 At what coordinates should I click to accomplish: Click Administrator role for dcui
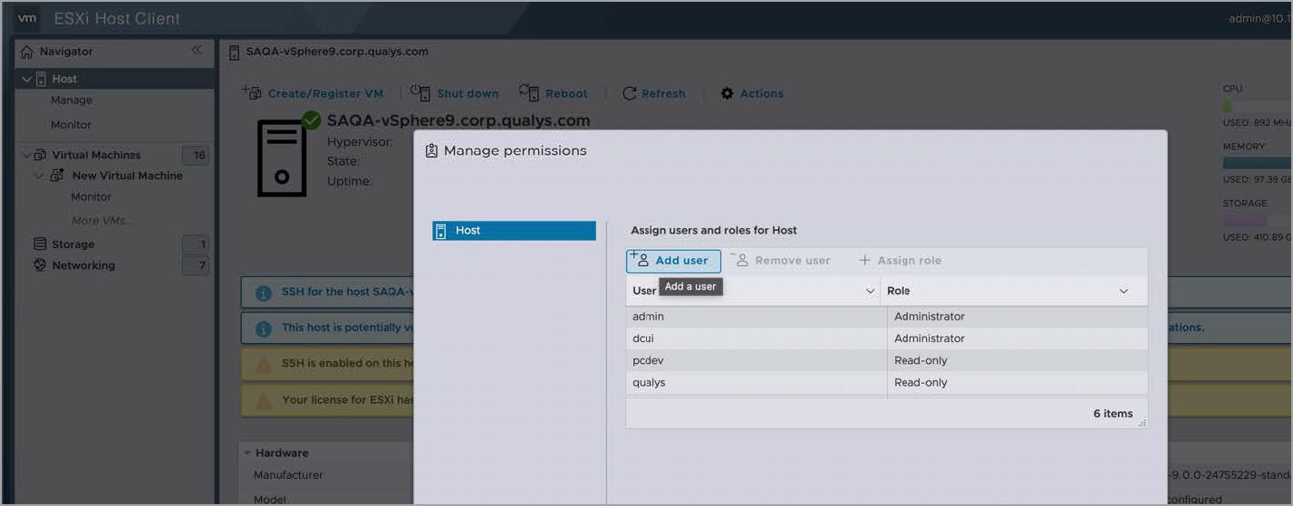pos(930,339)
